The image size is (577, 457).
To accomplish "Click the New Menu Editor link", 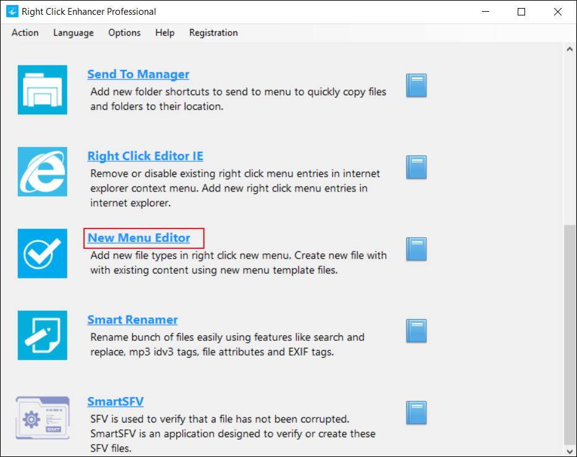I will pos(139,238).
